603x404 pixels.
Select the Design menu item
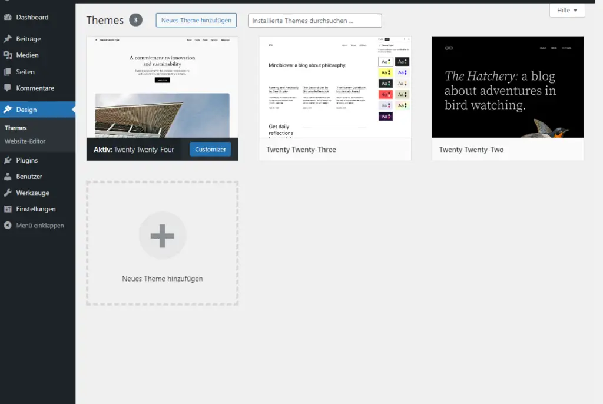tap(38, 110)
